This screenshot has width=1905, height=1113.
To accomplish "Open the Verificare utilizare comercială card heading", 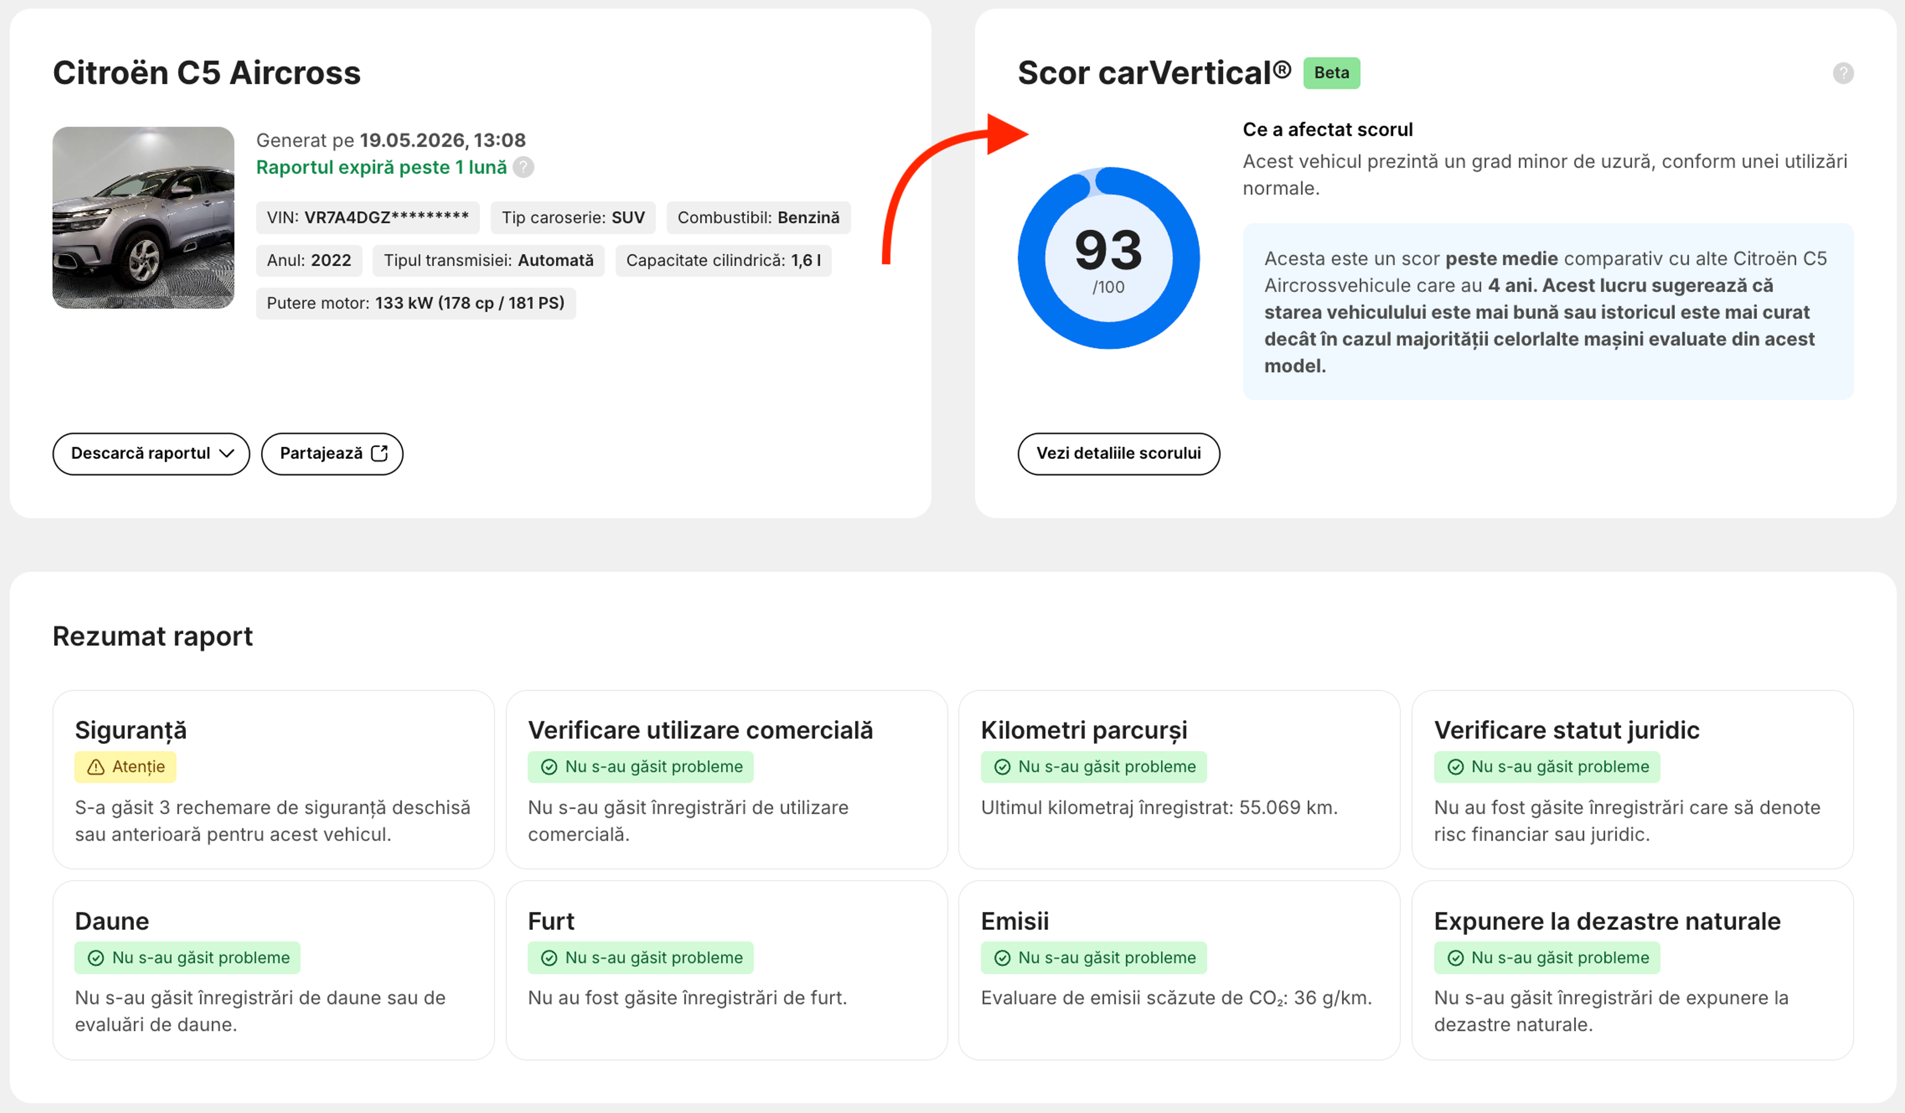I will [x=700, y=730].
